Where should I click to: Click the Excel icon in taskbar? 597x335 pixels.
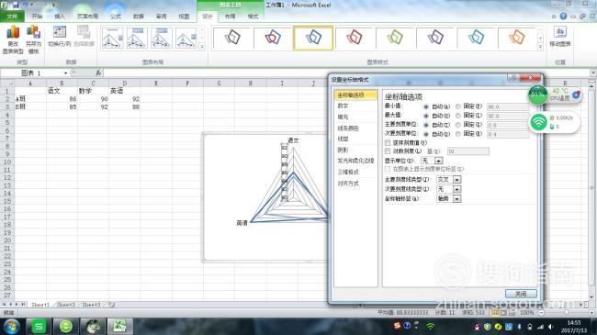pos(120,326)
